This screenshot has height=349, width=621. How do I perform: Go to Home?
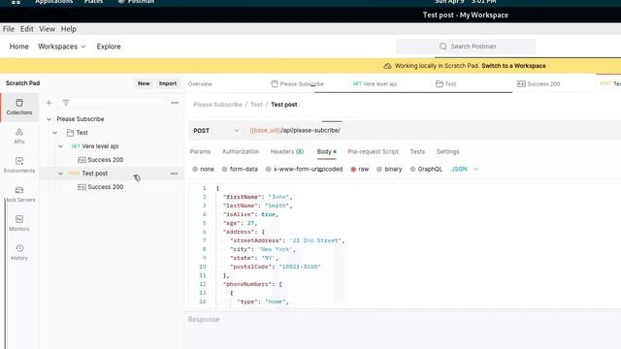coord(19,47)
